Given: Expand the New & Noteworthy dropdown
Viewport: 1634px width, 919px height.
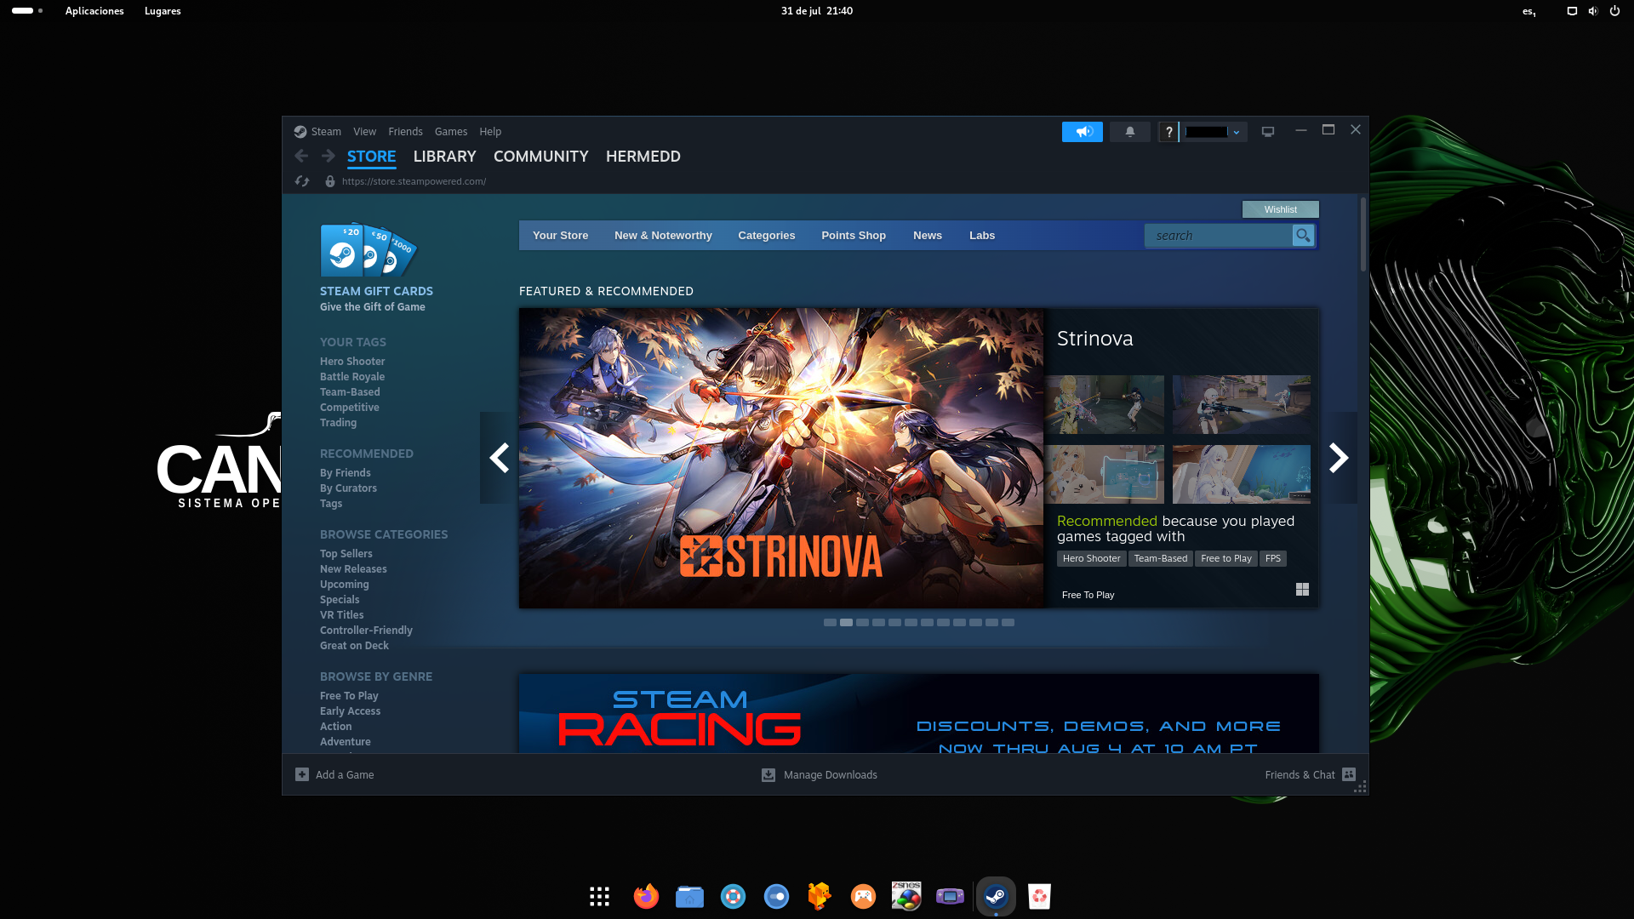Looking at the screenshot, I should point(663,236).
